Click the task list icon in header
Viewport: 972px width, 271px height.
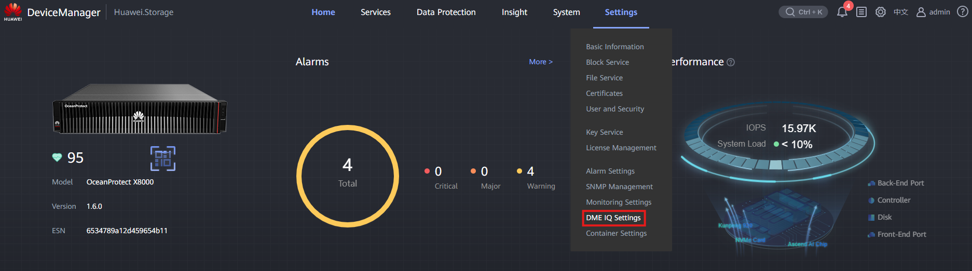pyautogui.click(x=861, y=12)
